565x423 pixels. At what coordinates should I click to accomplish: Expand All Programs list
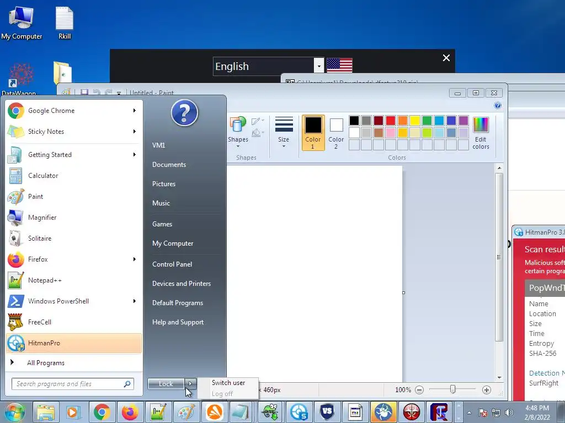click(74, 362)
